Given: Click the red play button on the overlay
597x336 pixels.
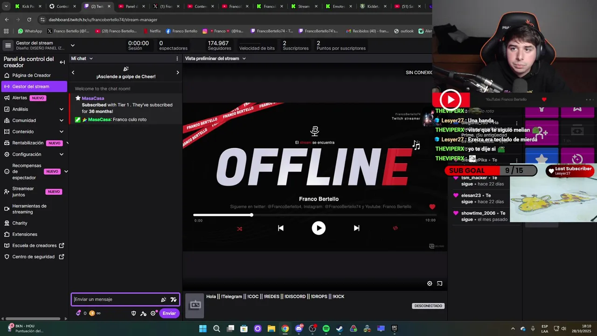Looking at the screenshot, I should 451,99.
